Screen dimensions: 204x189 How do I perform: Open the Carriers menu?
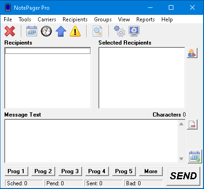(x=47, y=20)
